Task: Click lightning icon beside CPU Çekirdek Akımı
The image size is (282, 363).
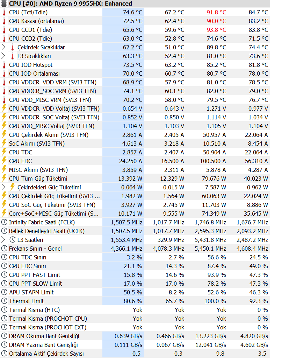Action: click(x=4, y=134)
